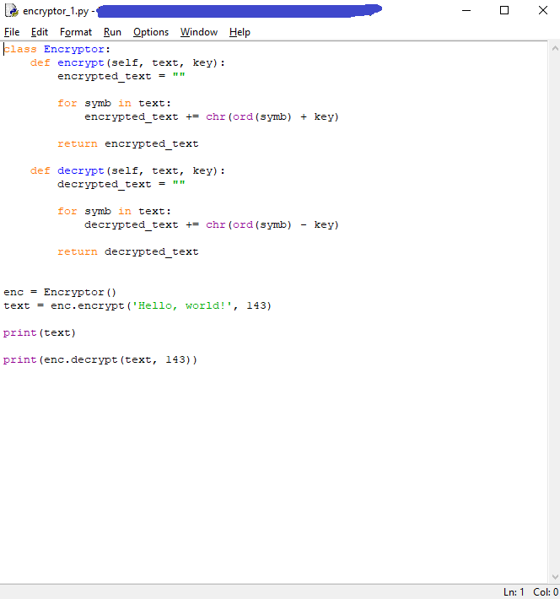Click the scrollbar up arrow
Screen dimensions: 560x599
pyautogui.click(x=555, y=48)
